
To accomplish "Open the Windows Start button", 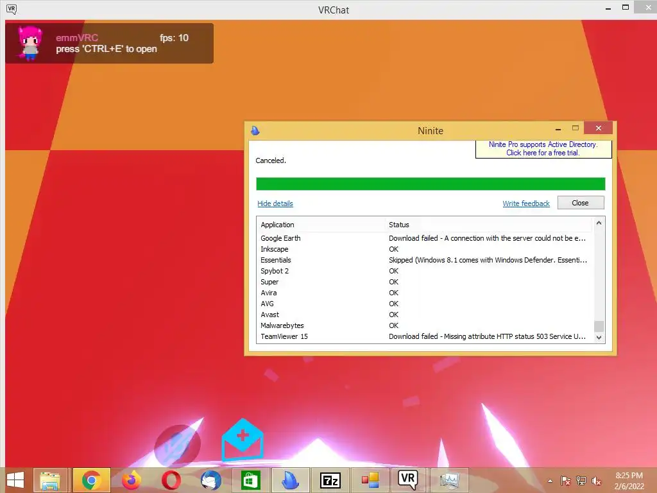I will (15, 480).
